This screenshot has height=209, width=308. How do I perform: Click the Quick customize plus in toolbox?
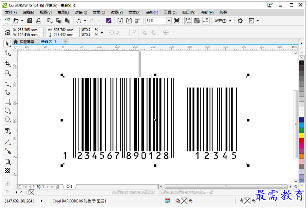pyautogui.click(x=7, y=183)
